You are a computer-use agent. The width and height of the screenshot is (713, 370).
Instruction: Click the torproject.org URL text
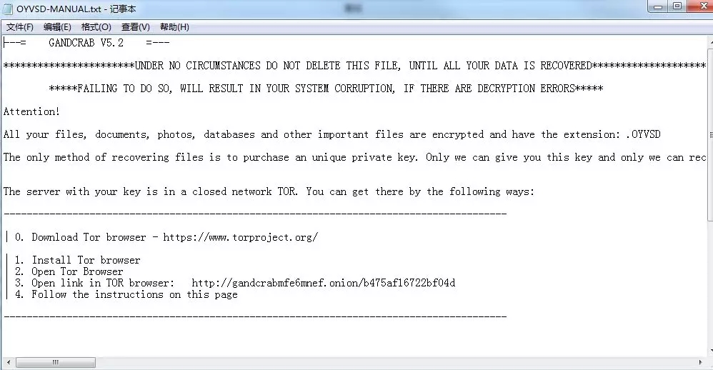point(241,237)
